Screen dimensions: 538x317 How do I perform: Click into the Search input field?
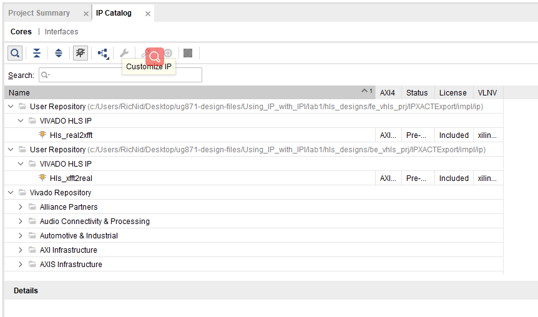point(120,75)
